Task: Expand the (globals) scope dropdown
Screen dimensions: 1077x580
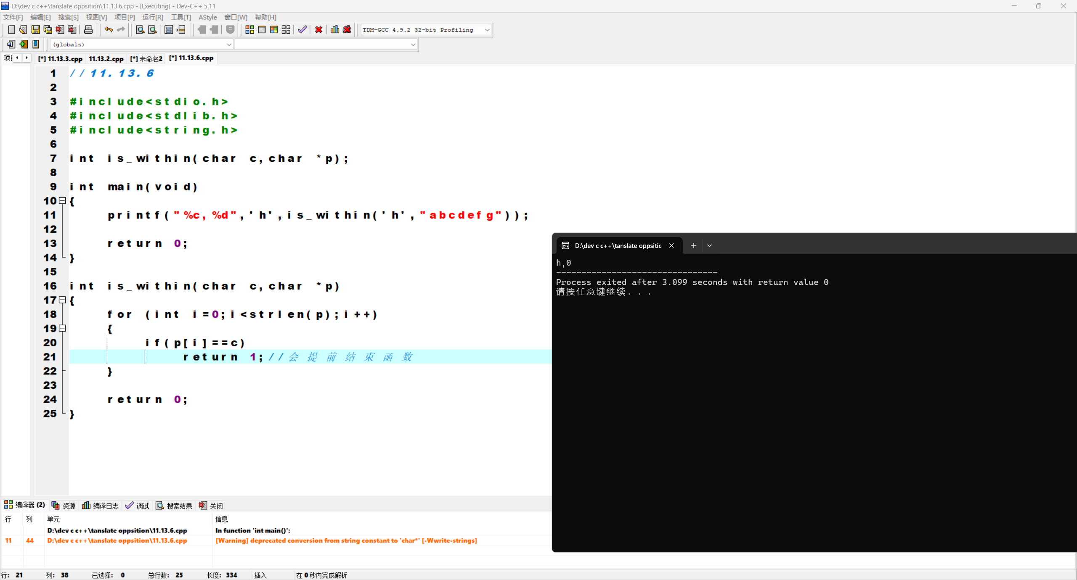Action: (x=229, y=45)
